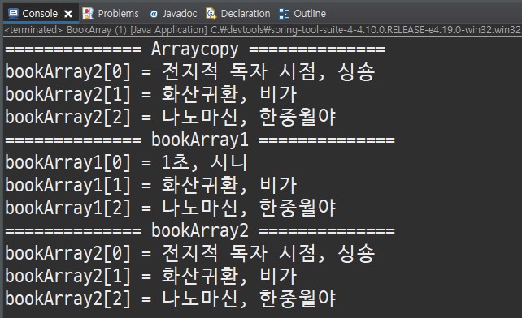Close the Console tab with X
522x318 pixels.
pos(68,14)
